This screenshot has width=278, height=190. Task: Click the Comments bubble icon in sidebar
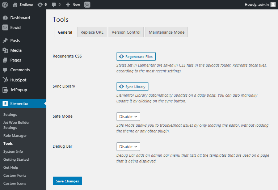click(5, 70)
